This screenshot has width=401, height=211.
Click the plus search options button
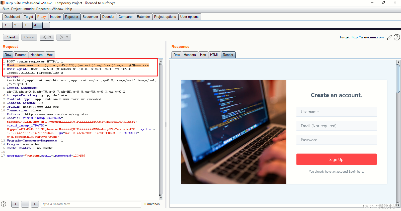pyautogui.click(x=25, y=204)
